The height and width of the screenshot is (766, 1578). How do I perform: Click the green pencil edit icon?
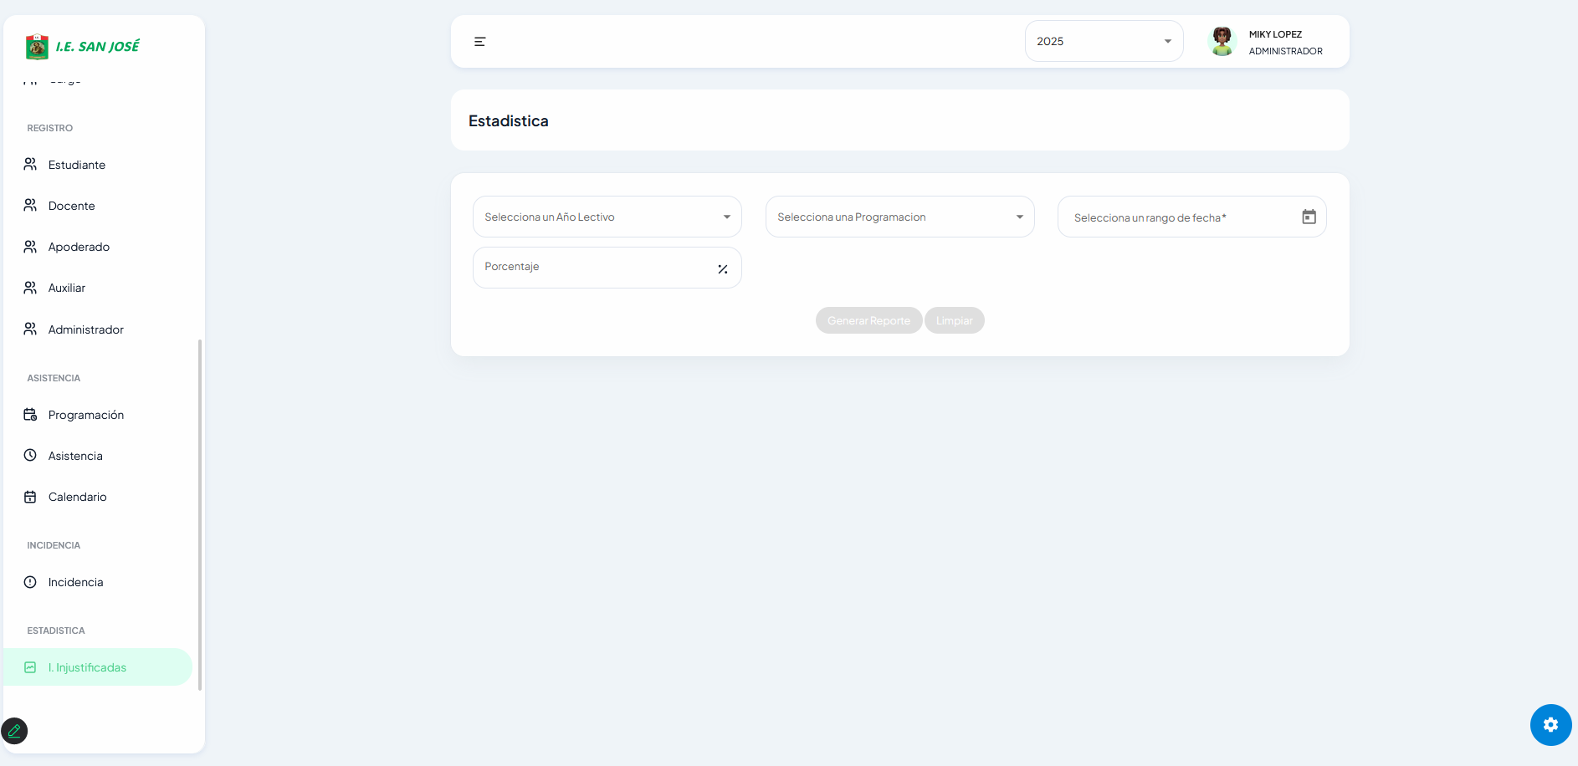(x=14, y=731)
